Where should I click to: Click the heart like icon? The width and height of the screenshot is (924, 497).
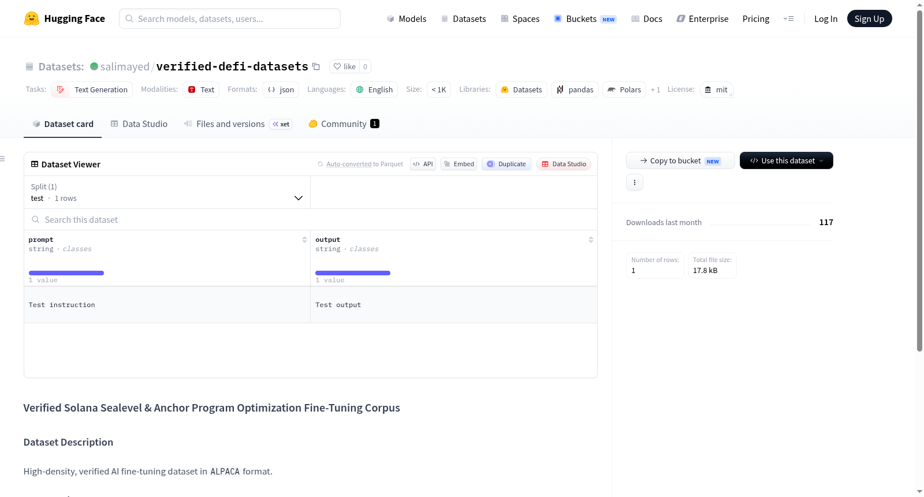click(337, 66)
